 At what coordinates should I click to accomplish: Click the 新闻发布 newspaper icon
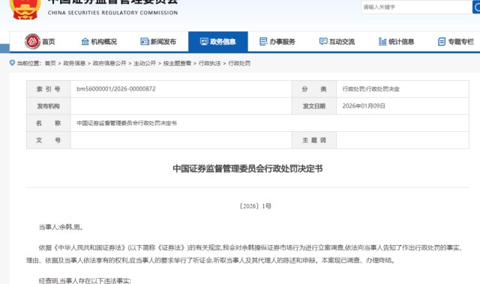tap(145, 41)
